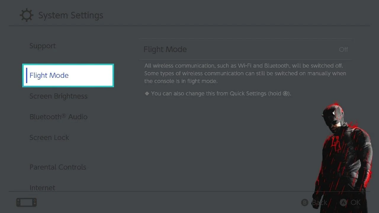This screenshot has width=379, height=213.
Task: Toggle the Flight Mode setting row on the right
Action: (246, 49)
